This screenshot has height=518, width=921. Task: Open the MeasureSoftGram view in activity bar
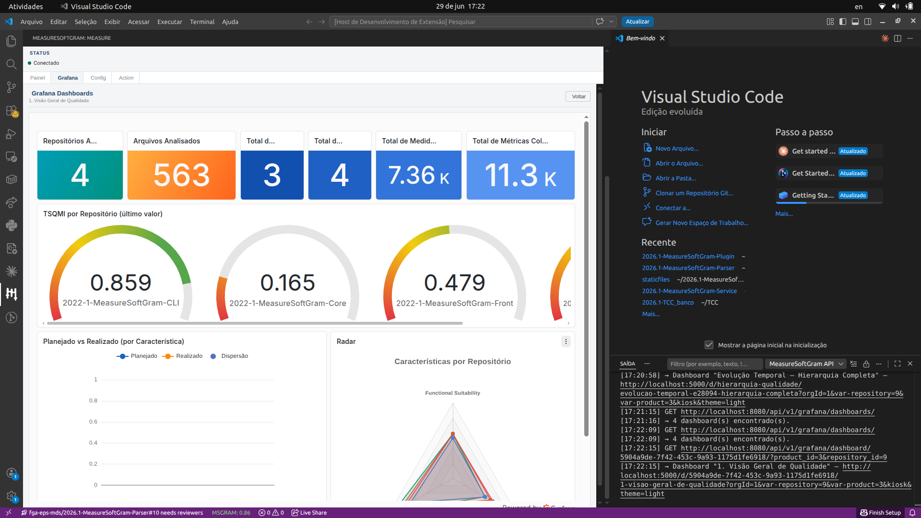pyautogui.click(x=12, y=294)
